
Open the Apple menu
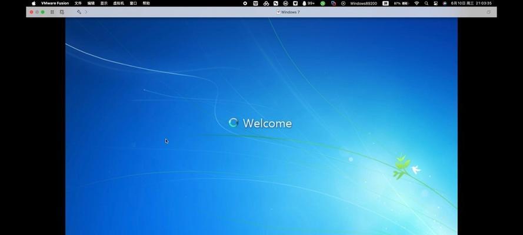34,4
